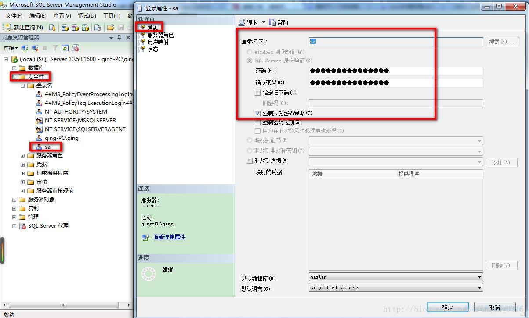Viewport: 529px width, 318px height.
Task: Select the 常规 page in dialog
Action: [x=149, y=28]
